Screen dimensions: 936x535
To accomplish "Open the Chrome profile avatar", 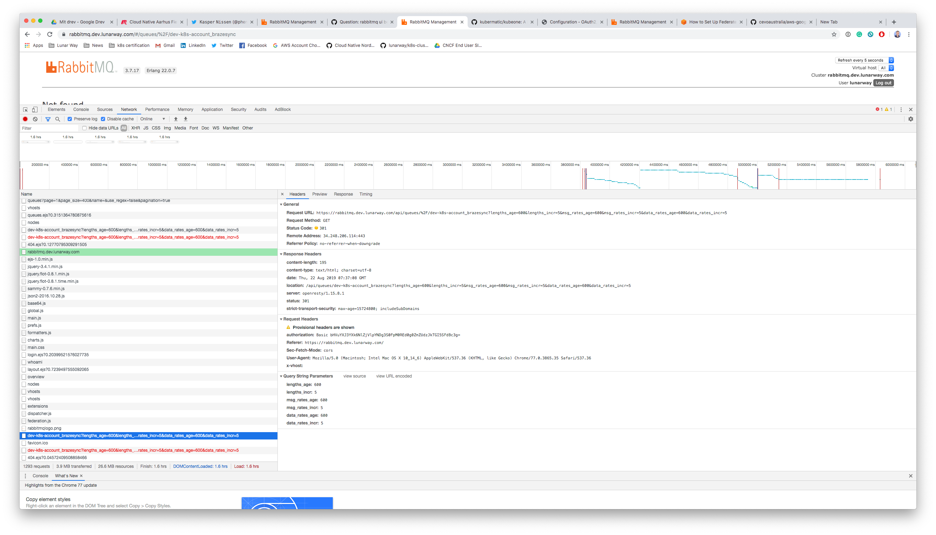I will [x=897, y=34].
